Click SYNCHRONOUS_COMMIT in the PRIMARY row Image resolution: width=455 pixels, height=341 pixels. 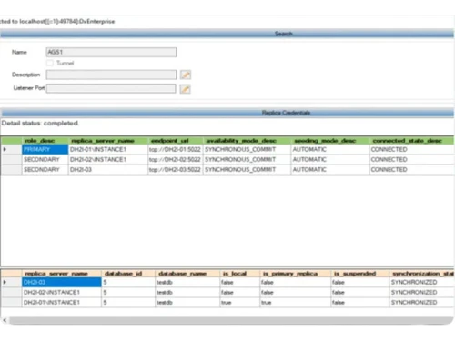[247, 149]
